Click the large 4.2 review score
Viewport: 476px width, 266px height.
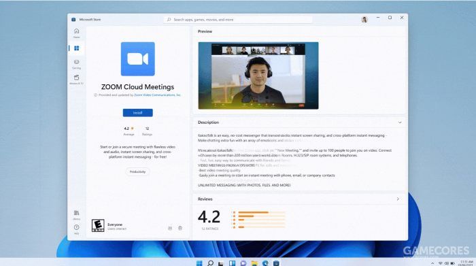209,217
